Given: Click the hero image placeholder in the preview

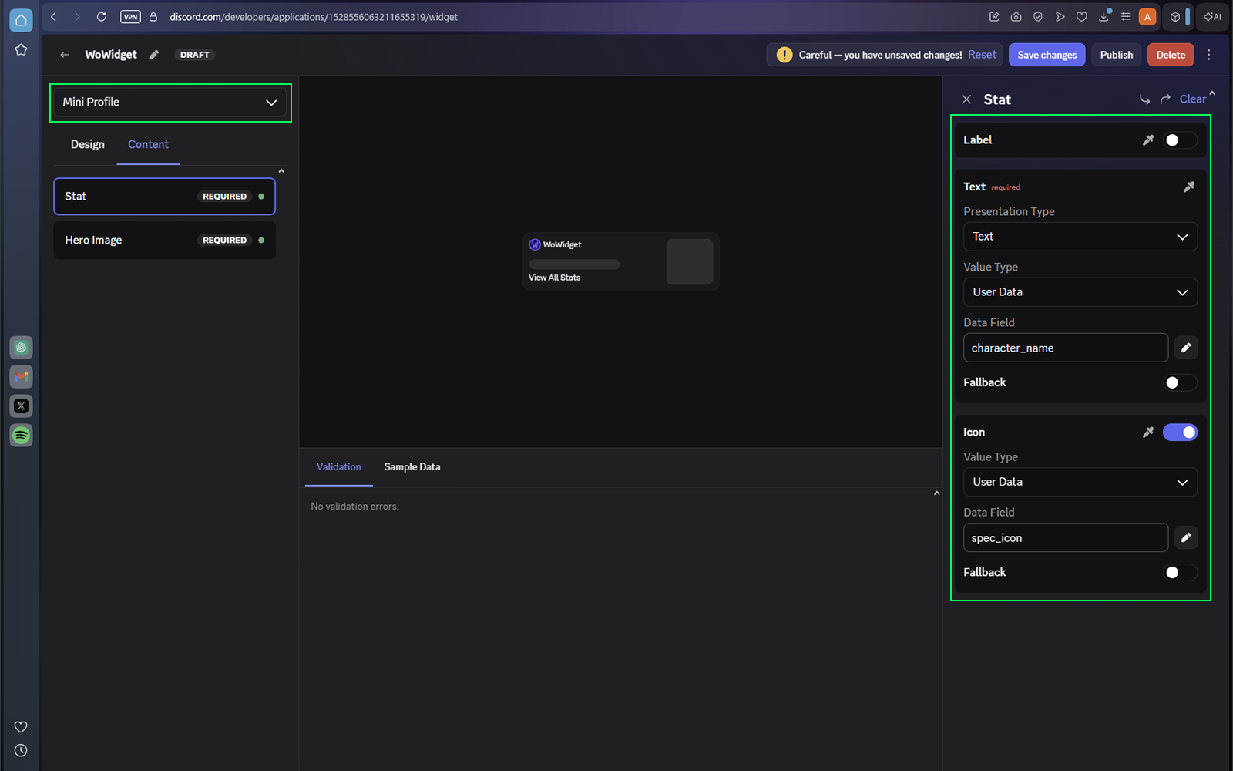Looking at the screenshot, I should [690, 261].
